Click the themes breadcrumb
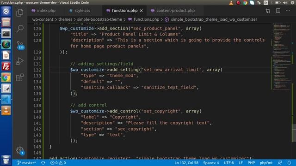 pos(65,19)
